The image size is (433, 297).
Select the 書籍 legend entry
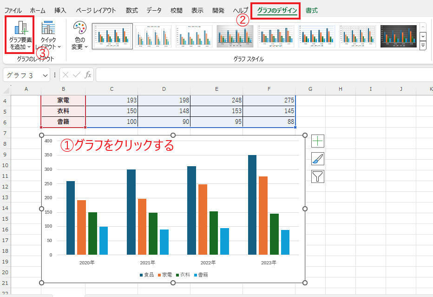[x=201, y=275]
